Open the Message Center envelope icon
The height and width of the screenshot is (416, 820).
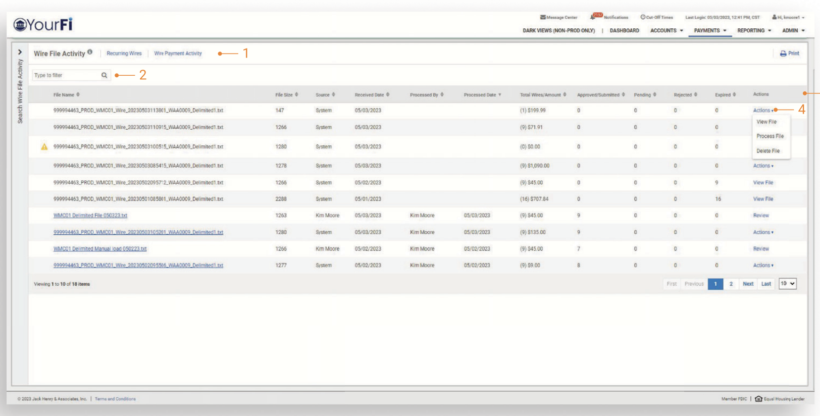pyautogui.click(x=543, y=17)
